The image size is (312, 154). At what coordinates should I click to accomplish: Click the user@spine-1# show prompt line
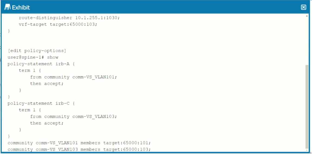pos(33,57)
